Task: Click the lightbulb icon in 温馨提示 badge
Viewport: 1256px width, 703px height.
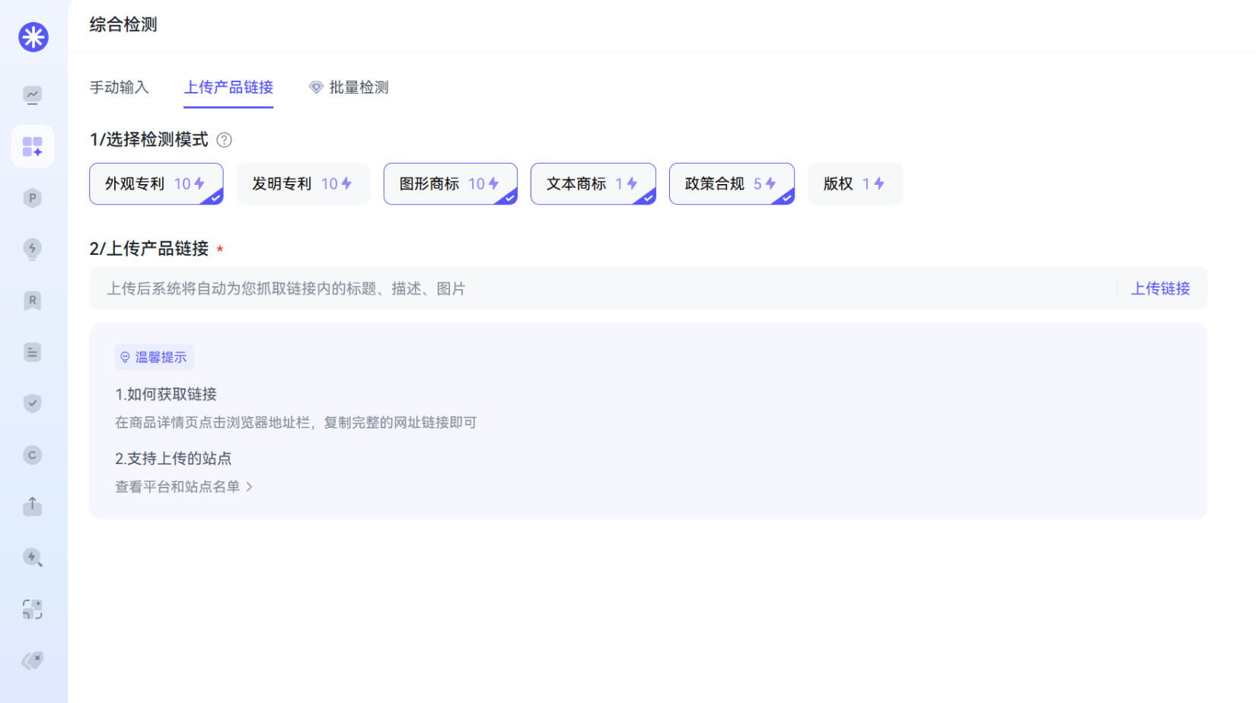Action: 126,357
